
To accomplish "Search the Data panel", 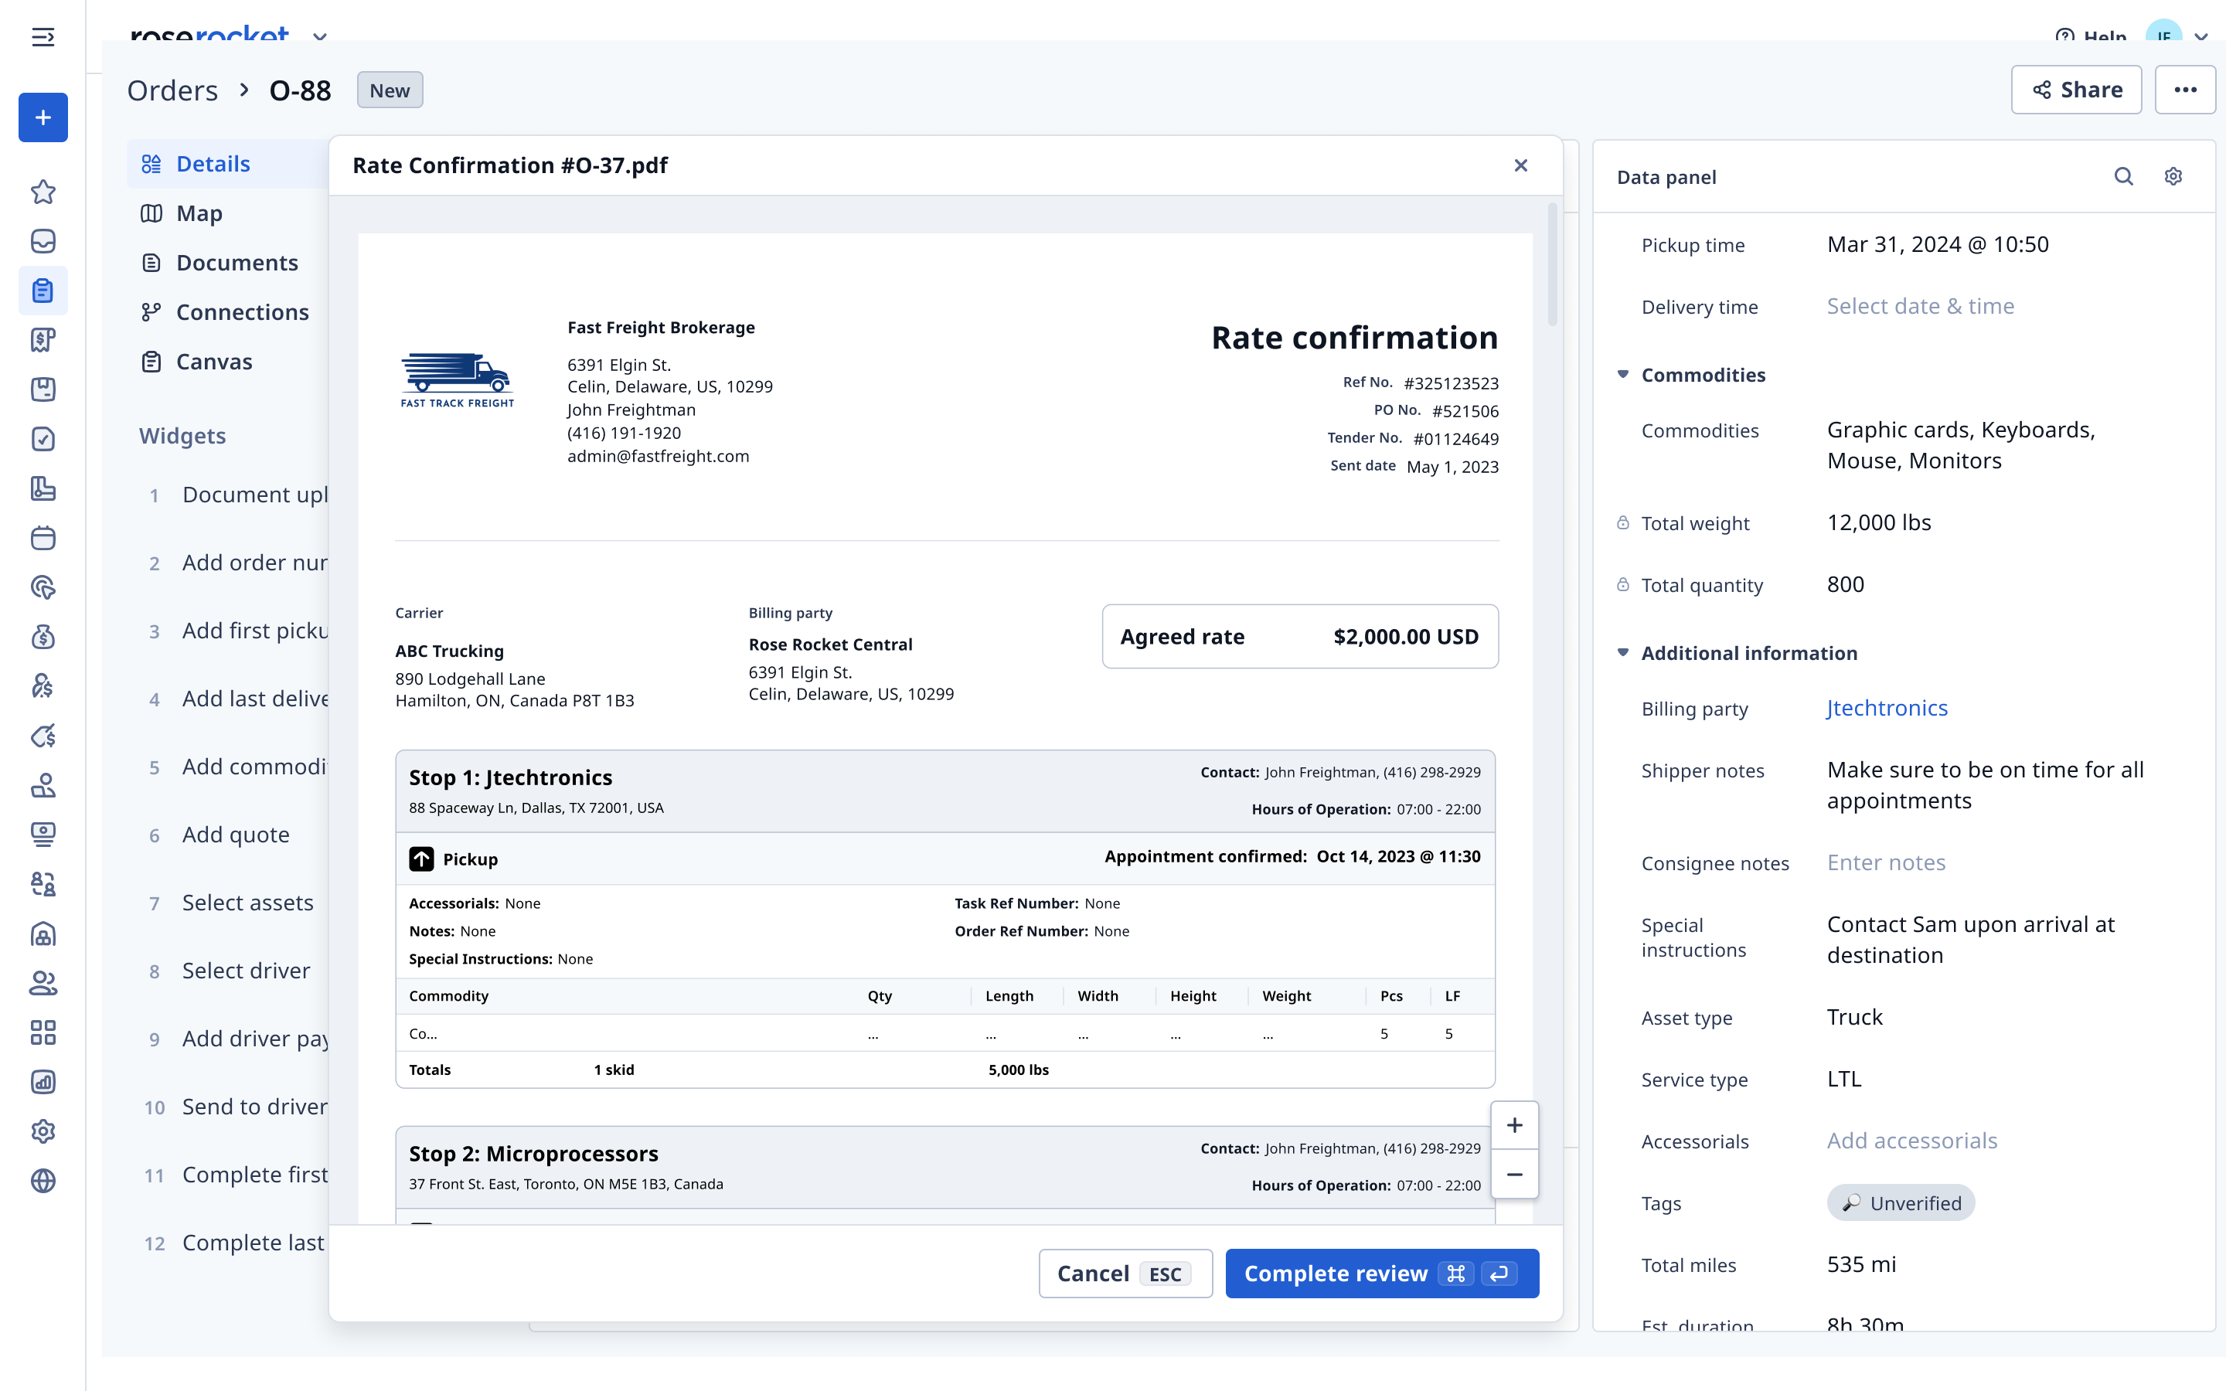I will (2123, 177).
